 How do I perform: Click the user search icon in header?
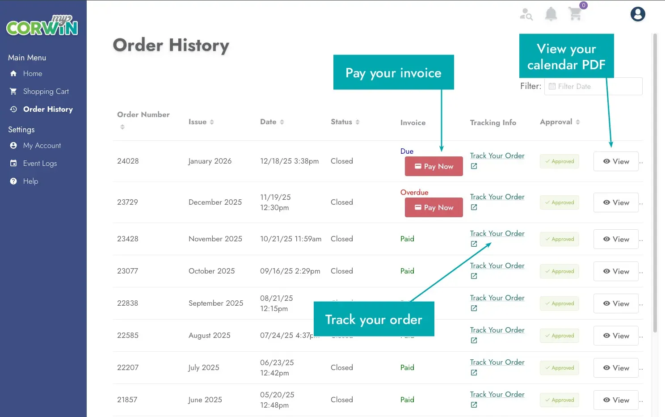pyautogui.click(x=526, y=14)
